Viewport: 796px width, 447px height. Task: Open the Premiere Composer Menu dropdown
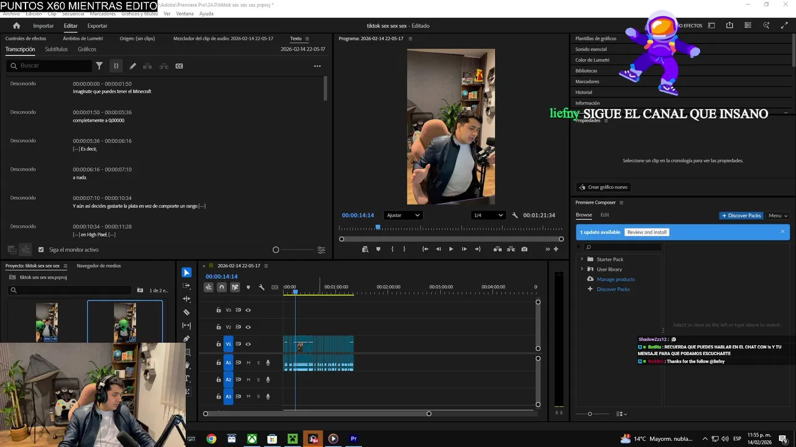[x=777, y=215]
